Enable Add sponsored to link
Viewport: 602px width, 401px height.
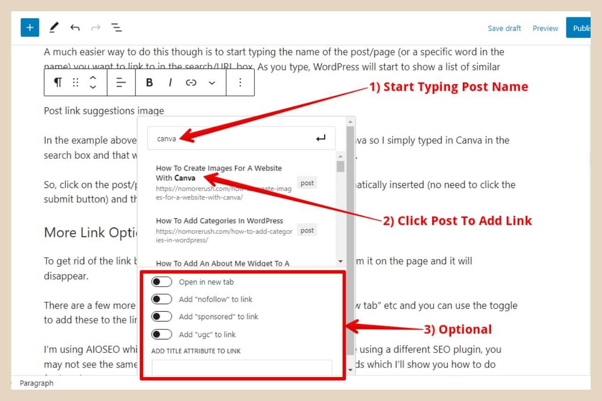[x=162, y=316]
